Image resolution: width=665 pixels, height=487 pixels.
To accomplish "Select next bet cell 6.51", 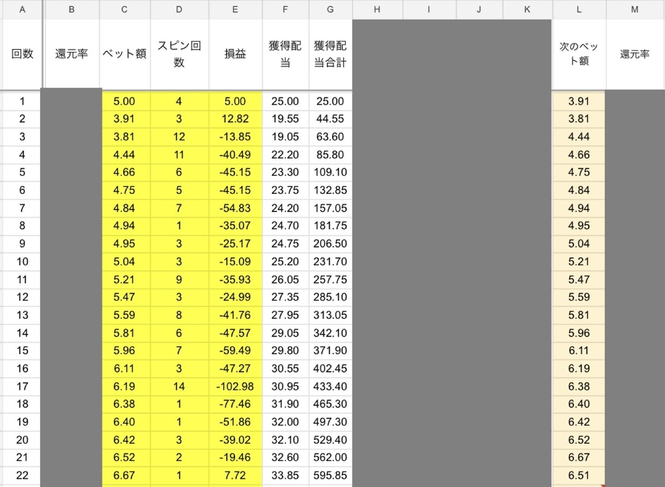I will 579,476.
